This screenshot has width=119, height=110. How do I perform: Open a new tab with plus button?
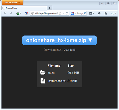click(49, 8)
